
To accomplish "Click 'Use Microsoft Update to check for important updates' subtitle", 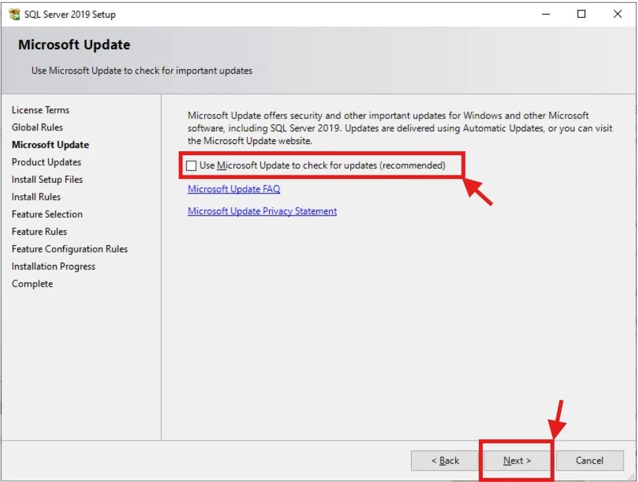I will 142,70.
